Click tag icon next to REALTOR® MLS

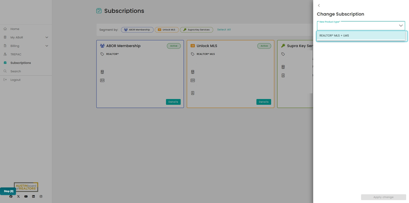click(x=193, y=54)
